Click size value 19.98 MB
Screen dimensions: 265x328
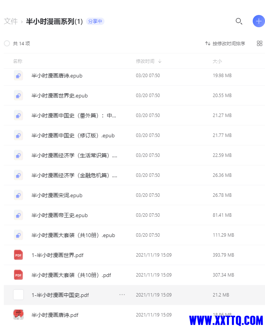pos(222,76)
